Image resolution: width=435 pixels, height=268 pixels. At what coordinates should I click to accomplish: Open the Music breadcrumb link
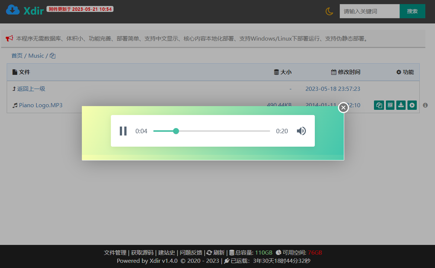36,56
